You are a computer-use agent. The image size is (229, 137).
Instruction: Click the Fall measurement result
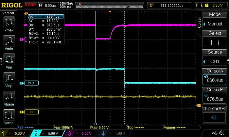pos(26,128)
